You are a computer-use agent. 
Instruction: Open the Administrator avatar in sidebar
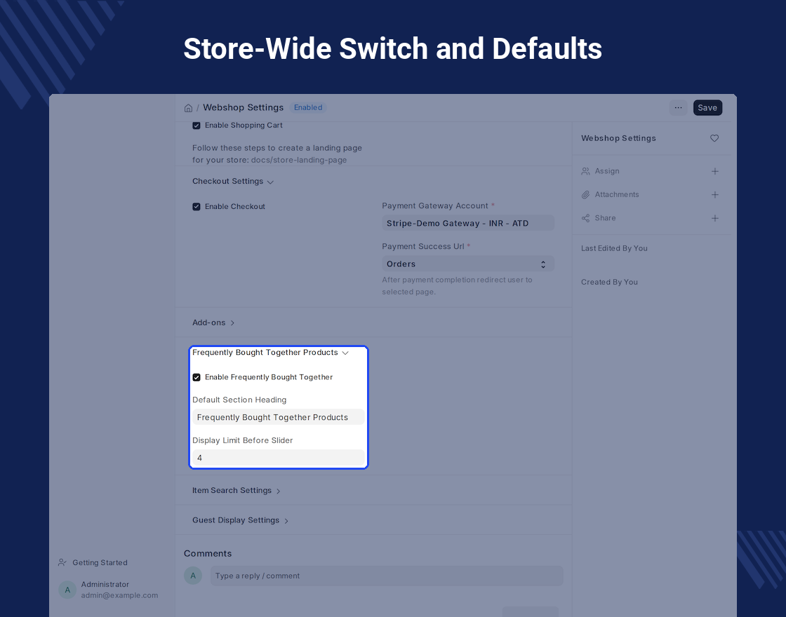[x=67, y=590]
